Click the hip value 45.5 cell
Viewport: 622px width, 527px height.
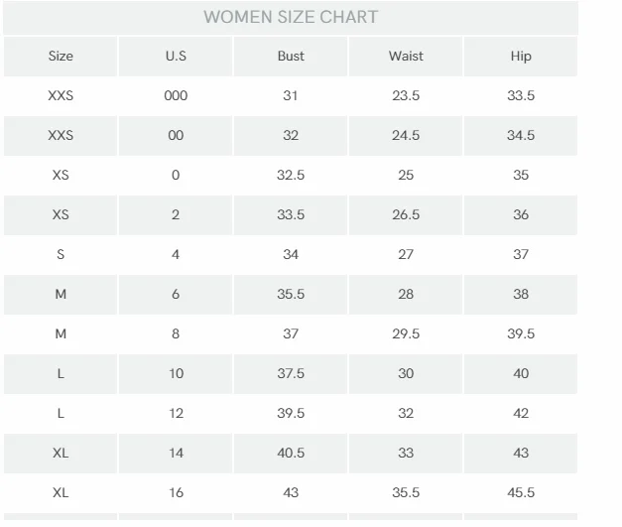pos(521,493)
